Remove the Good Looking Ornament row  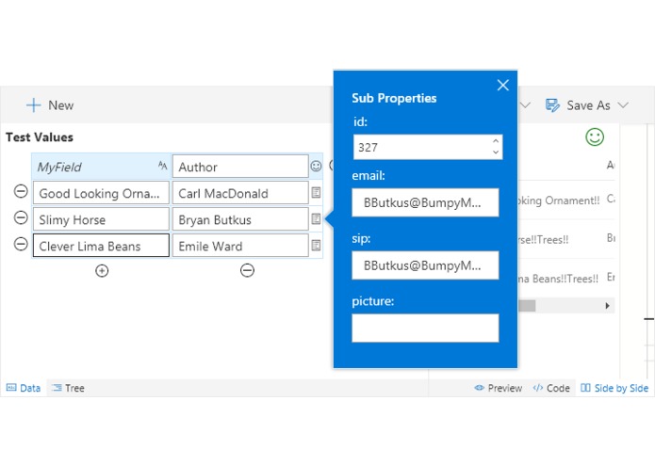21,191
